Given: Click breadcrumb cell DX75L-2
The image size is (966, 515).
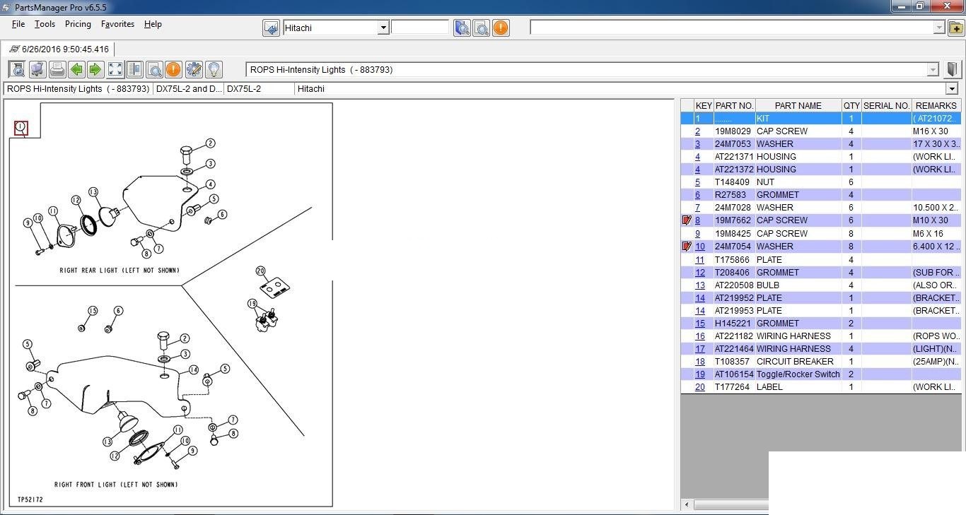Looking at the screenshot, I should 259,89.
